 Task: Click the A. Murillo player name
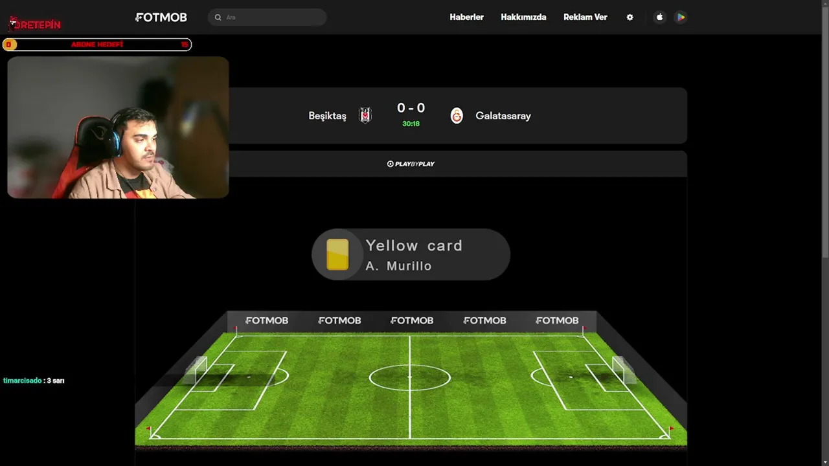click(398, 266)
